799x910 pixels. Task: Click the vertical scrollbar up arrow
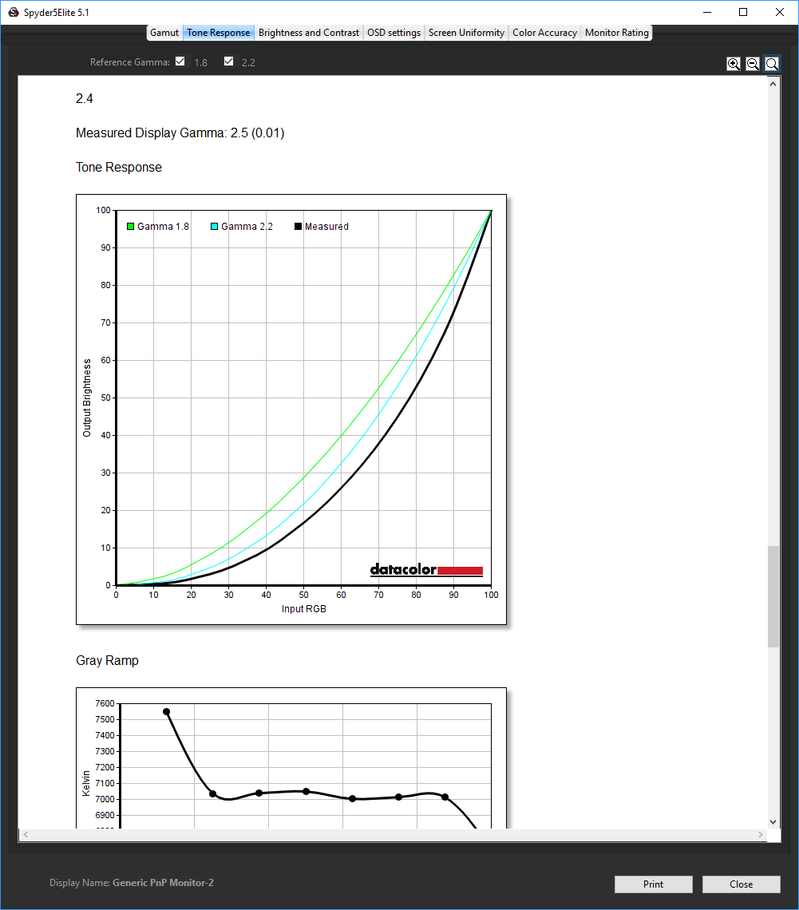point(773,84)
